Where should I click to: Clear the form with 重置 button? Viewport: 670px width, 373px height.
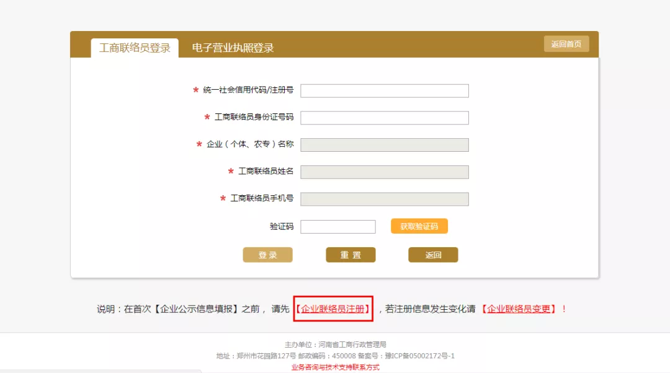point(351,255)
